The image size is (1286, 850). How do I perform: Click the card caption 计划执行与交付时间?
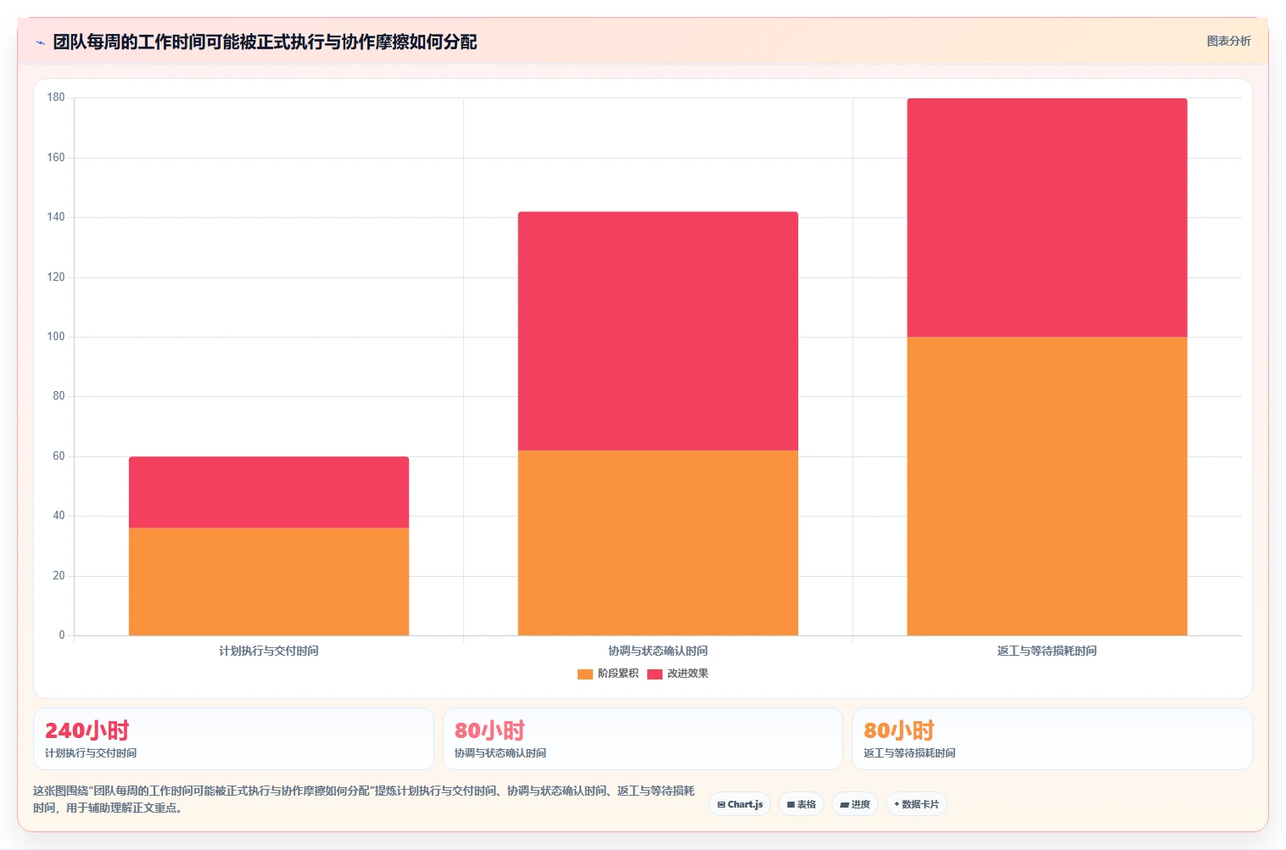91,753
